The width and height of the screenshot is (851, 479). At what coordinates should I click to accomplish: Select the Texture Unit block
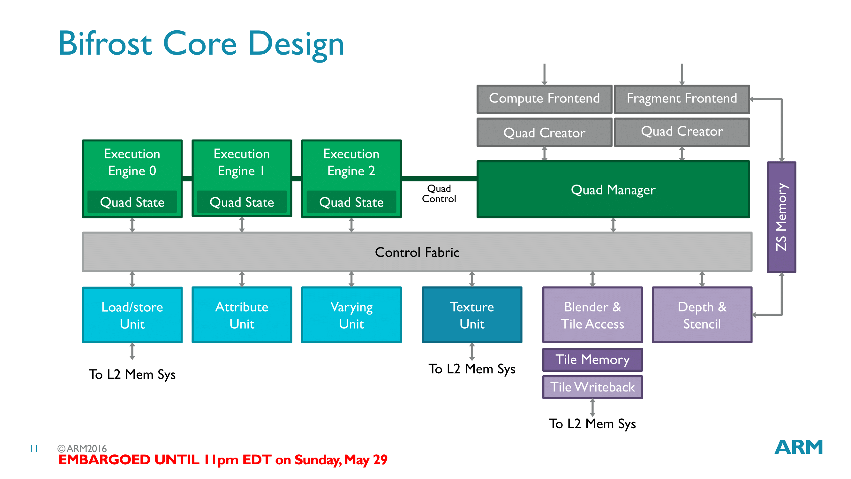coord(472,315)
